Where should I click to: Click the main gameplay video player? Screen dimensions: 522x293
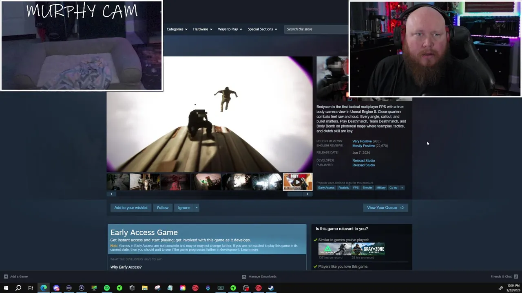[x=210, y=114]
